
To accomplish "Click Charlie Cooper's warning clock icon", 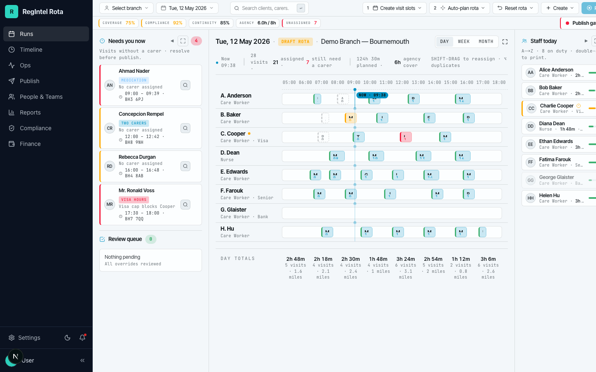I will 579,106.
